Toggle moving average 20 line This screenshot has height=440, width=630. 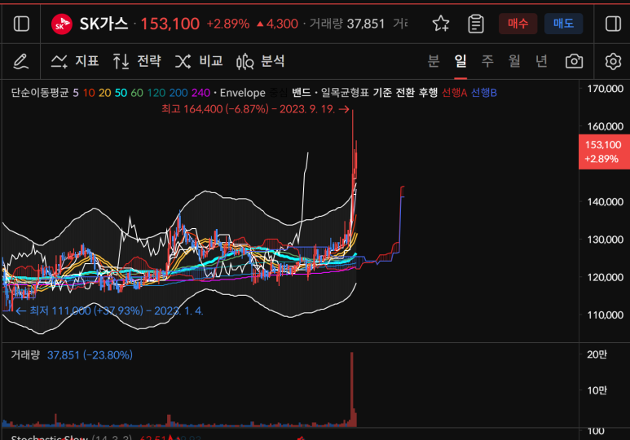[105, 93]
